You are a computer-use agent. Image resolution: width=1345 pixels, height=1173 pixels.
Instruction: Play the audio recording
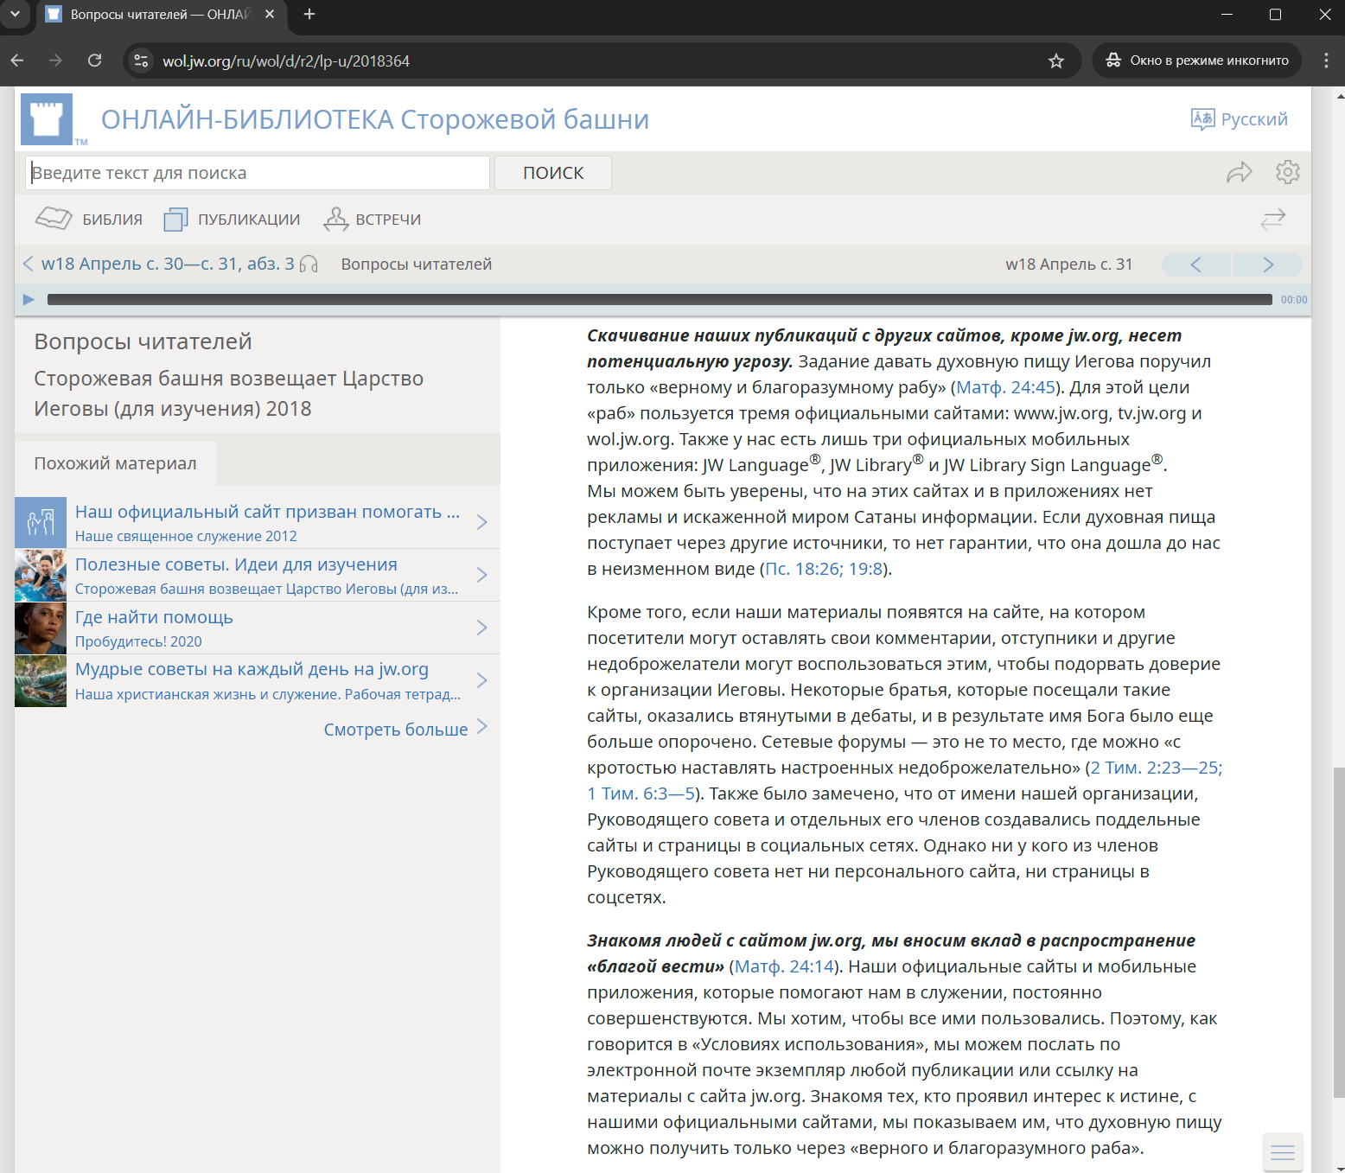[x=29, y=299]
